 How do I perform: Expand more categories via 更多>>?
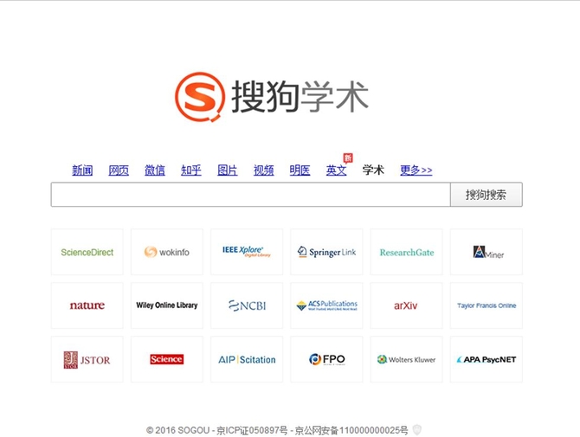coord(416,170)
